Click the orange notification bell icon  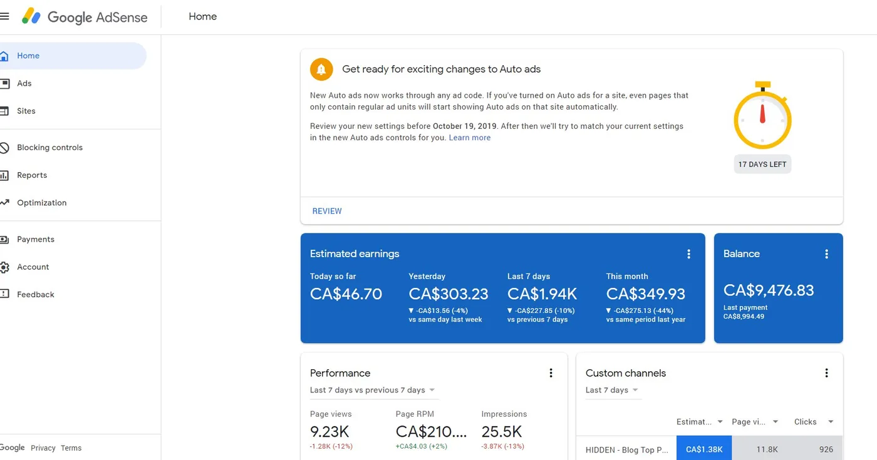pyautogui.click(x=321, y=69)
